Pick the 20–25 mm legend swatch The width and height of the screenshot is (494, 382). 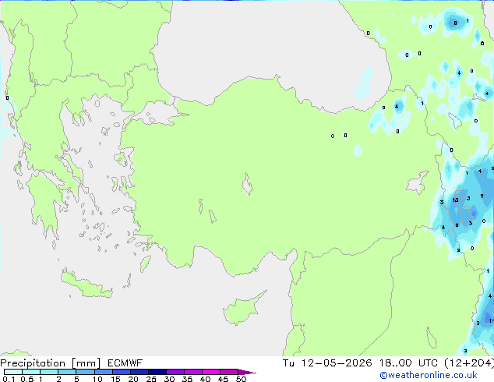tap(139, 372)
